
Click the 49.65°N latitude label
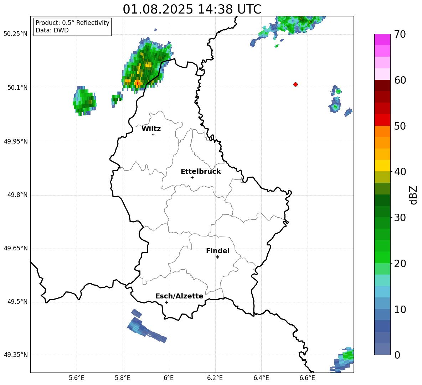pos(16,248)
